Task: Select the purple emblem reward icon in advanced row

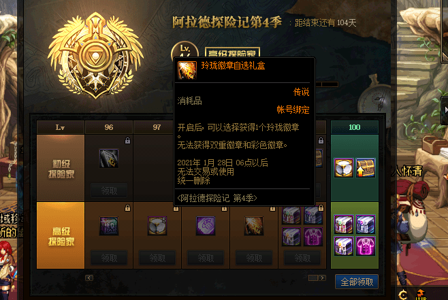Action: click(206, 226)
